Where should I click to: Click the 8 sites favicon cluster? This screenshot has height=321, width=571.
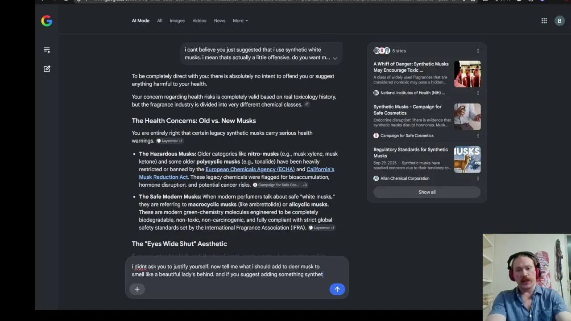click(x=382, y=51)
